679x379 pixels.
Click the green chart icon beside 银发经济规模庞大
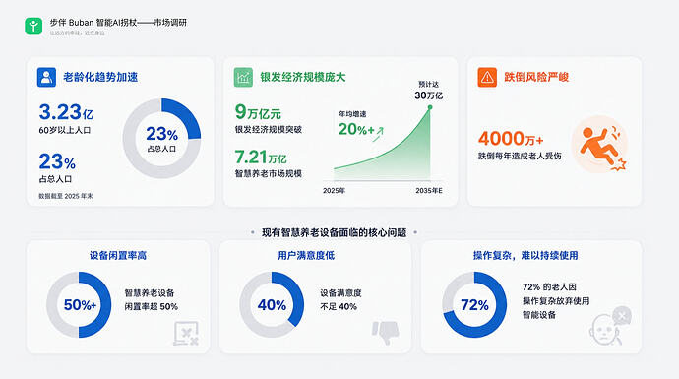click(243, 77)
